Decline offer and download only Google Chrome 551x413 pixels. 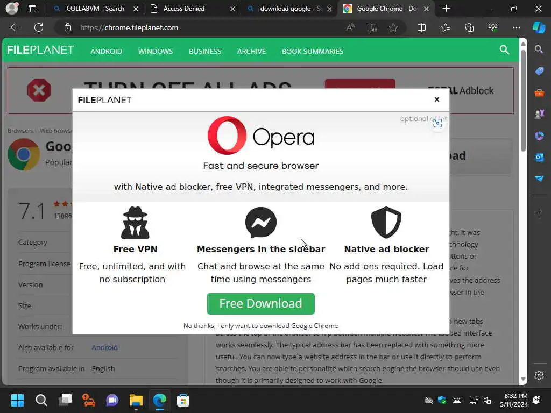pos(261,325)
